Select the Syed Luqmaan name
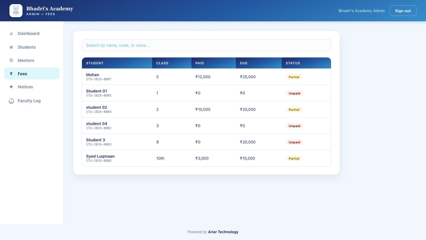 [100, 156]
